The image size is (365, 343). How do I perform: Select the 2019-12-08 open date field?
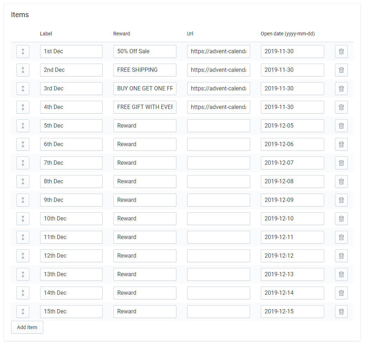click(x=292, y=182)
